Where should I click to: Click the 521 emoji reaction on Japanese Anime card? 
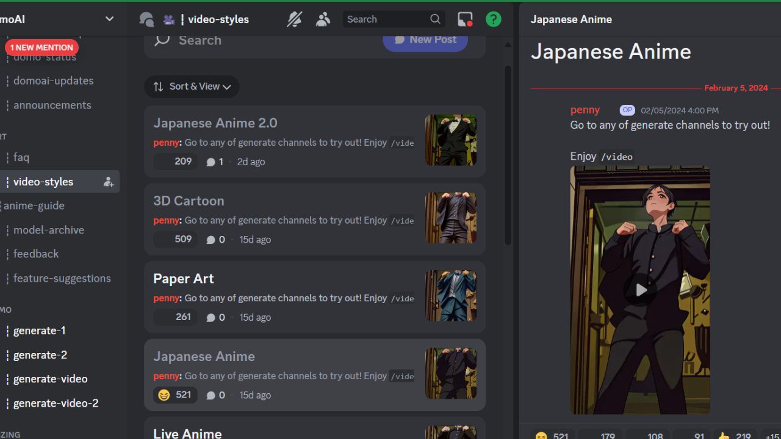175,395
